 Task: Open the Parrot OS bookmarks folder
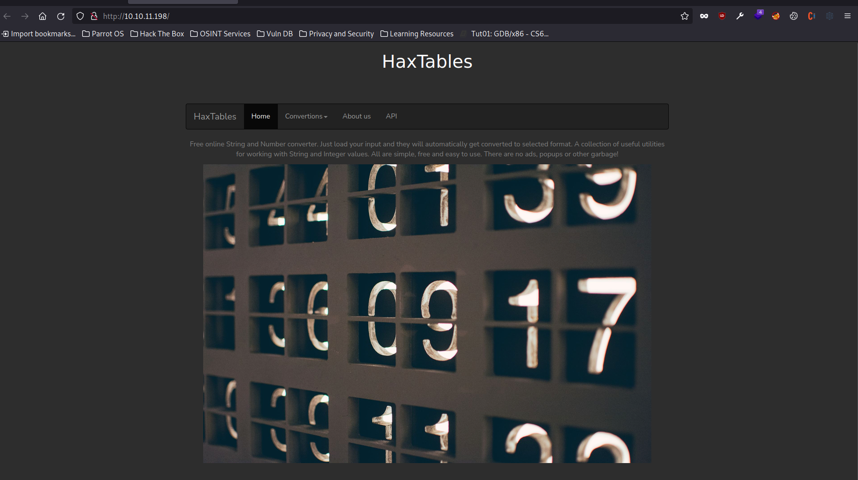pyautogui.click(x=103, y=34)
